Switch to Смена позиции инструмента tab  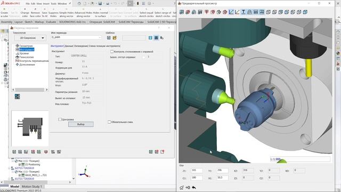(x=104, y=46)
